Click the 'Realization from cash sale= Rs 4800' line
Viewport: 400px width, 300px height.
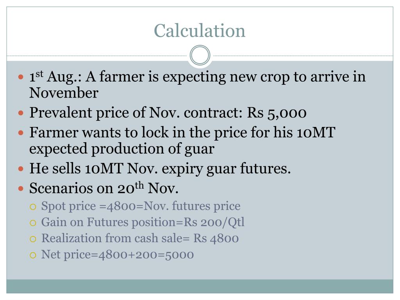pos(140,238)
